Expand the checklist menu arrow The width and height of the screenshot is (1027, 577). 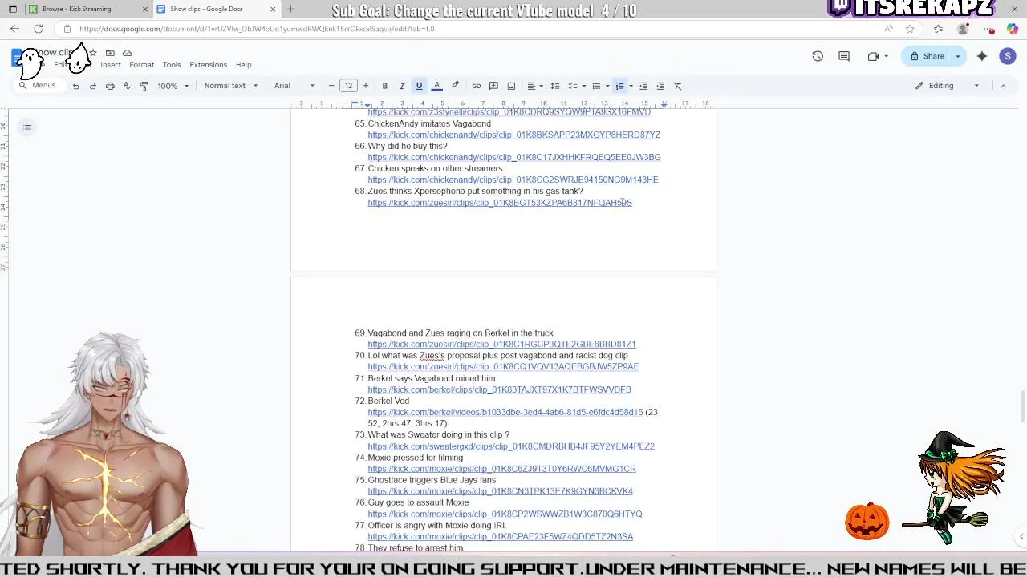click(x=583, y=86)
